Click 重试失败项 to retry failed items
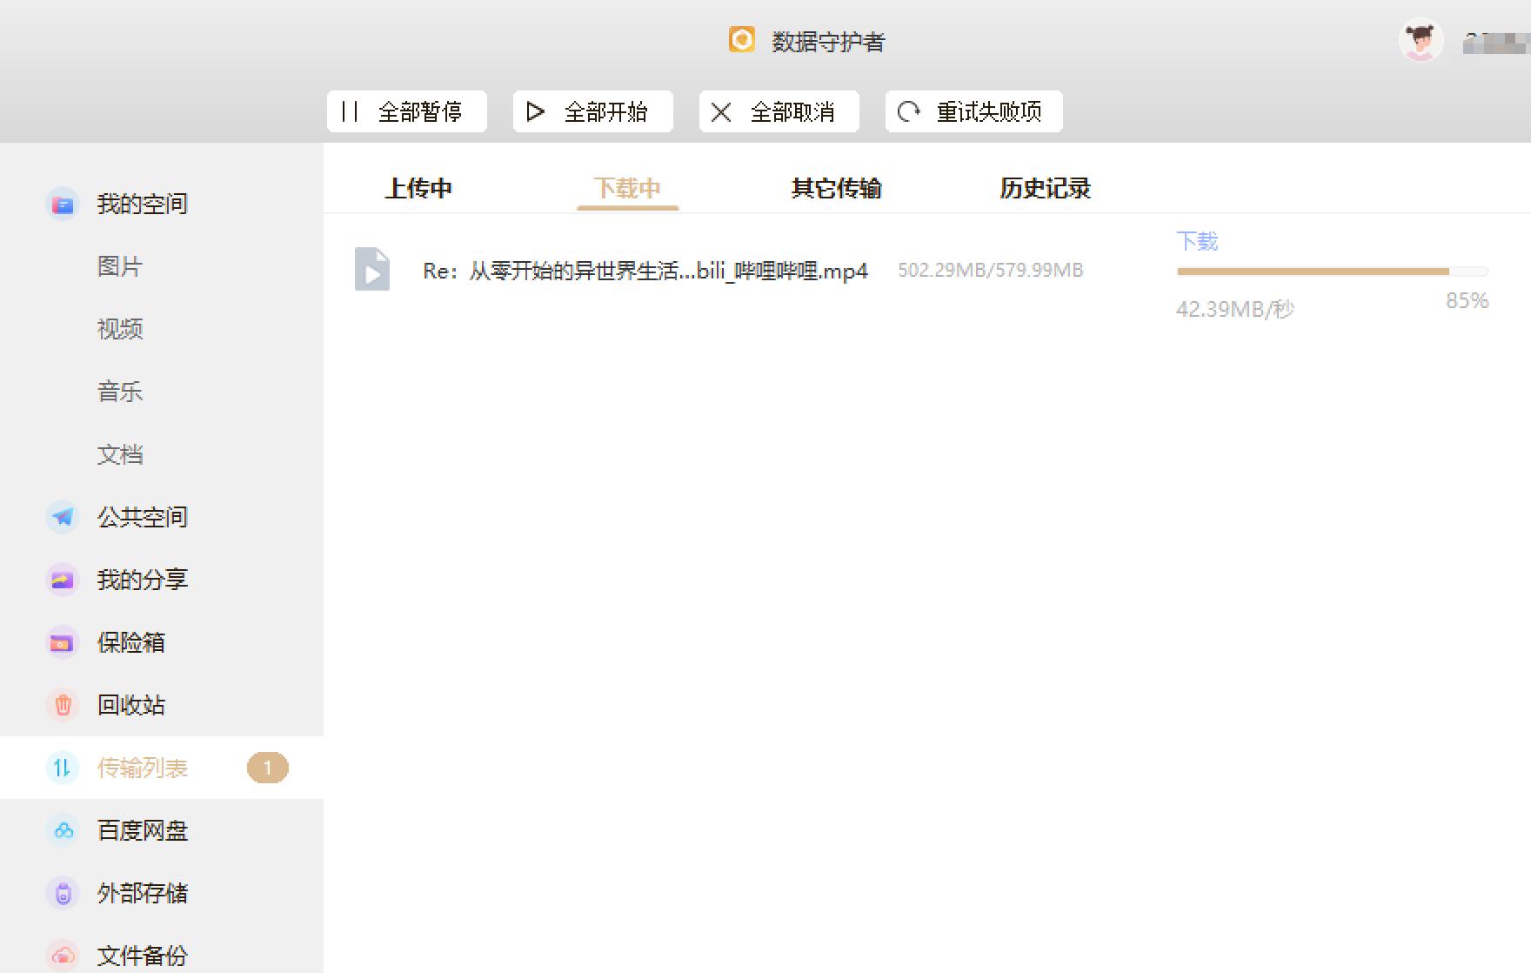Screen dimensions: 1531x973 click(x=973, y=111)
